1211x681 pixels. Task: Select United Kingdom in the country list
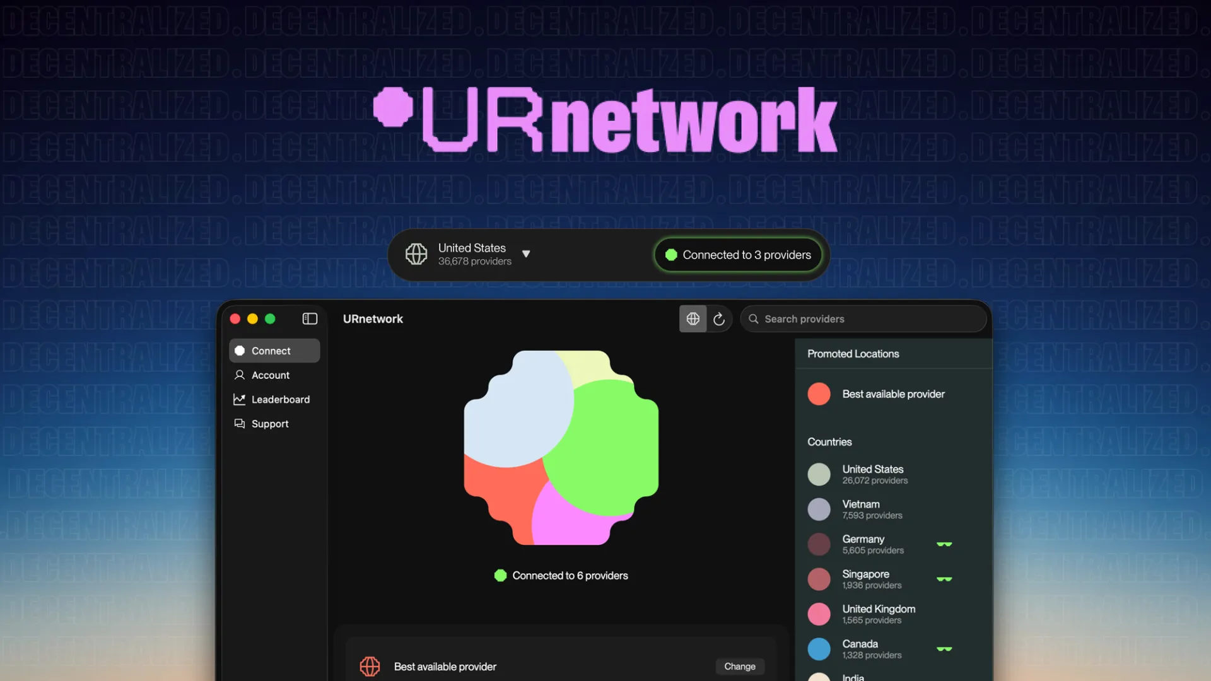[x=879, y=614]
